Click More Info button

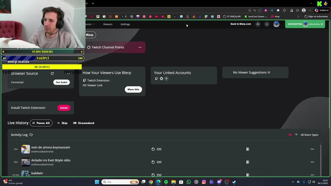pyautogui.click(x=133, y=89)
